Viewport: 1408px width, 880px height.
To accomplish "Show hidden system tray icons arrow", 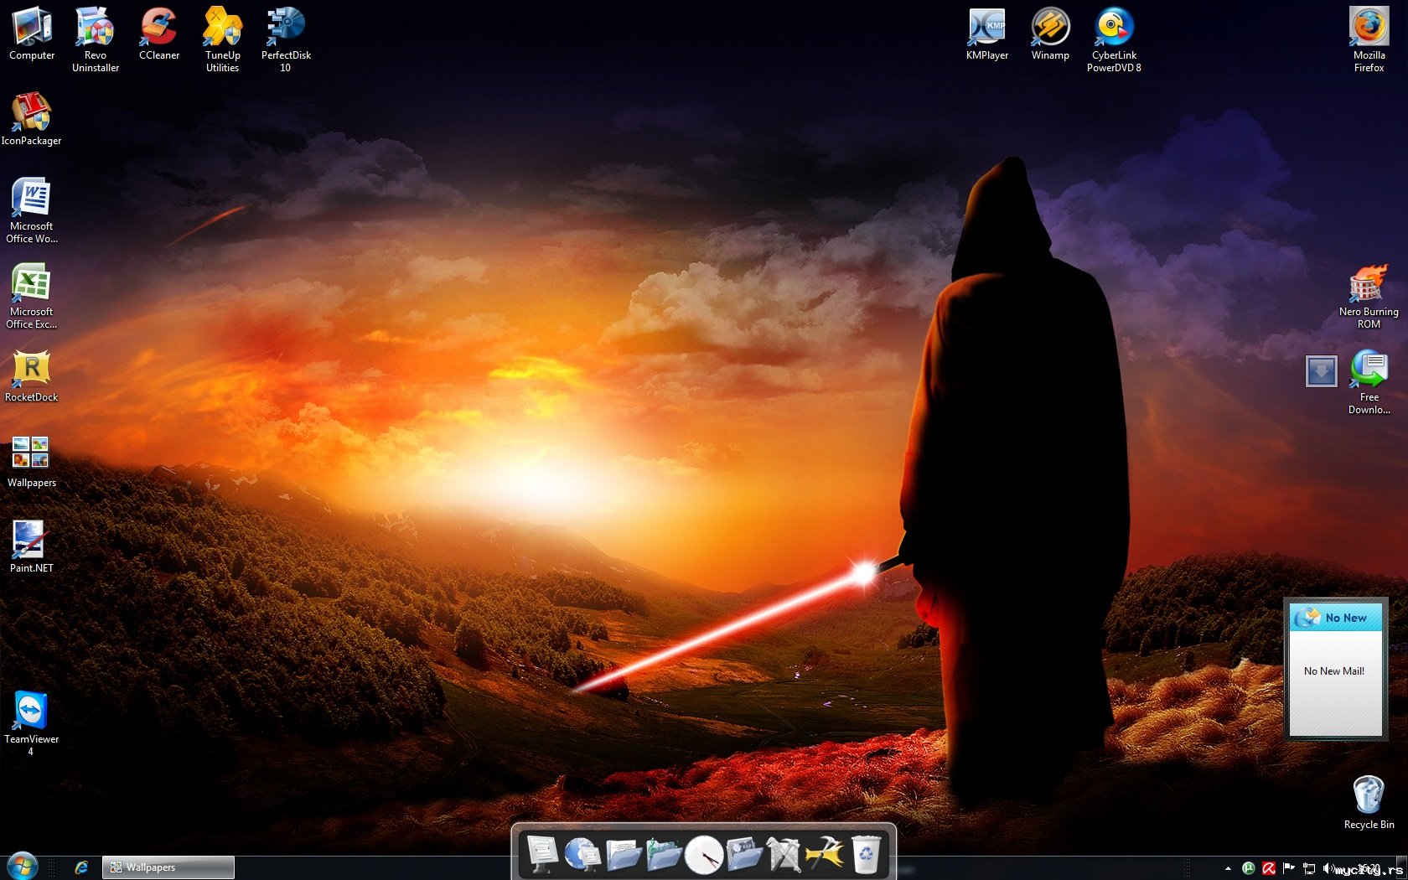I will click(1228, 868).
